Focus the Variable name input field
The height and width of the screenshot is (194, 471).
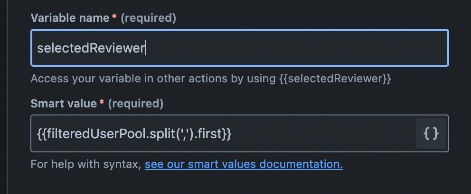pos(240,48)
